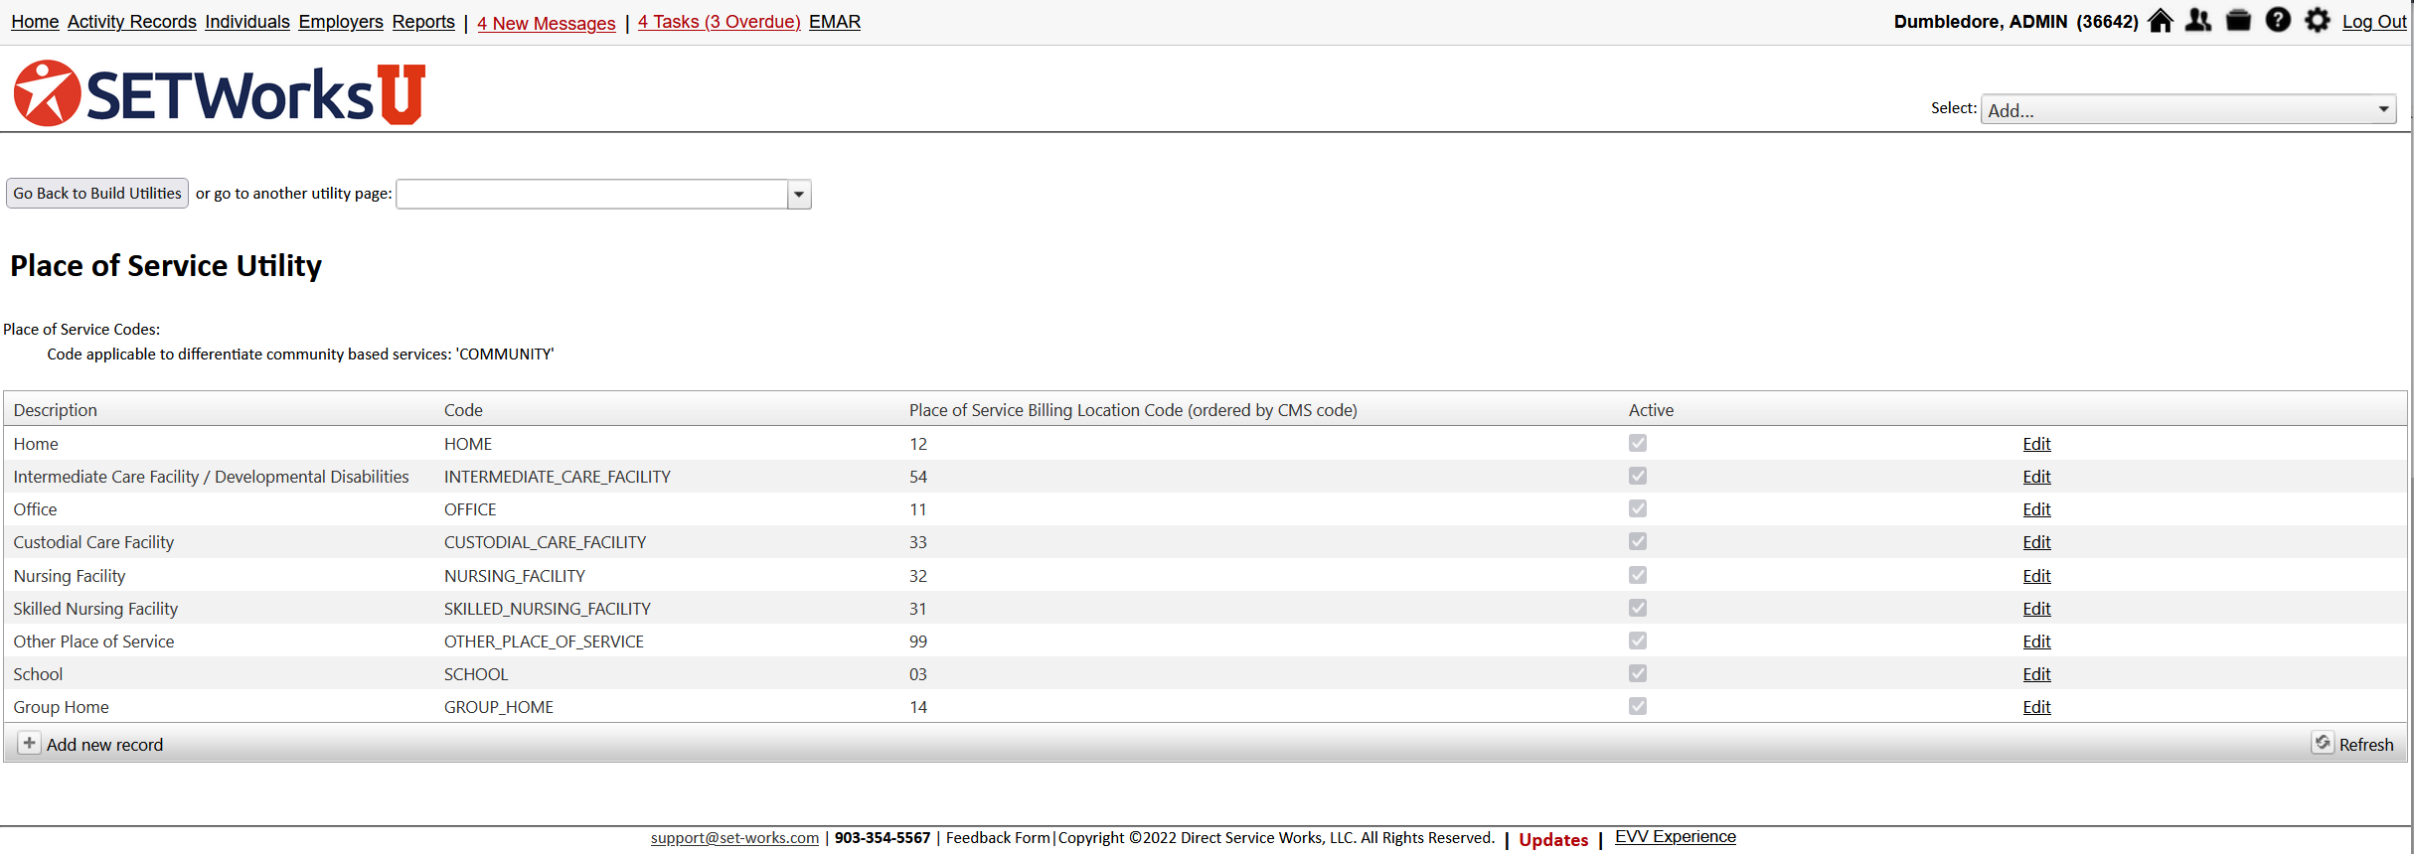Toggle the Active checkbox for School
The image size is (2414, 854).
pos(1638,673)
